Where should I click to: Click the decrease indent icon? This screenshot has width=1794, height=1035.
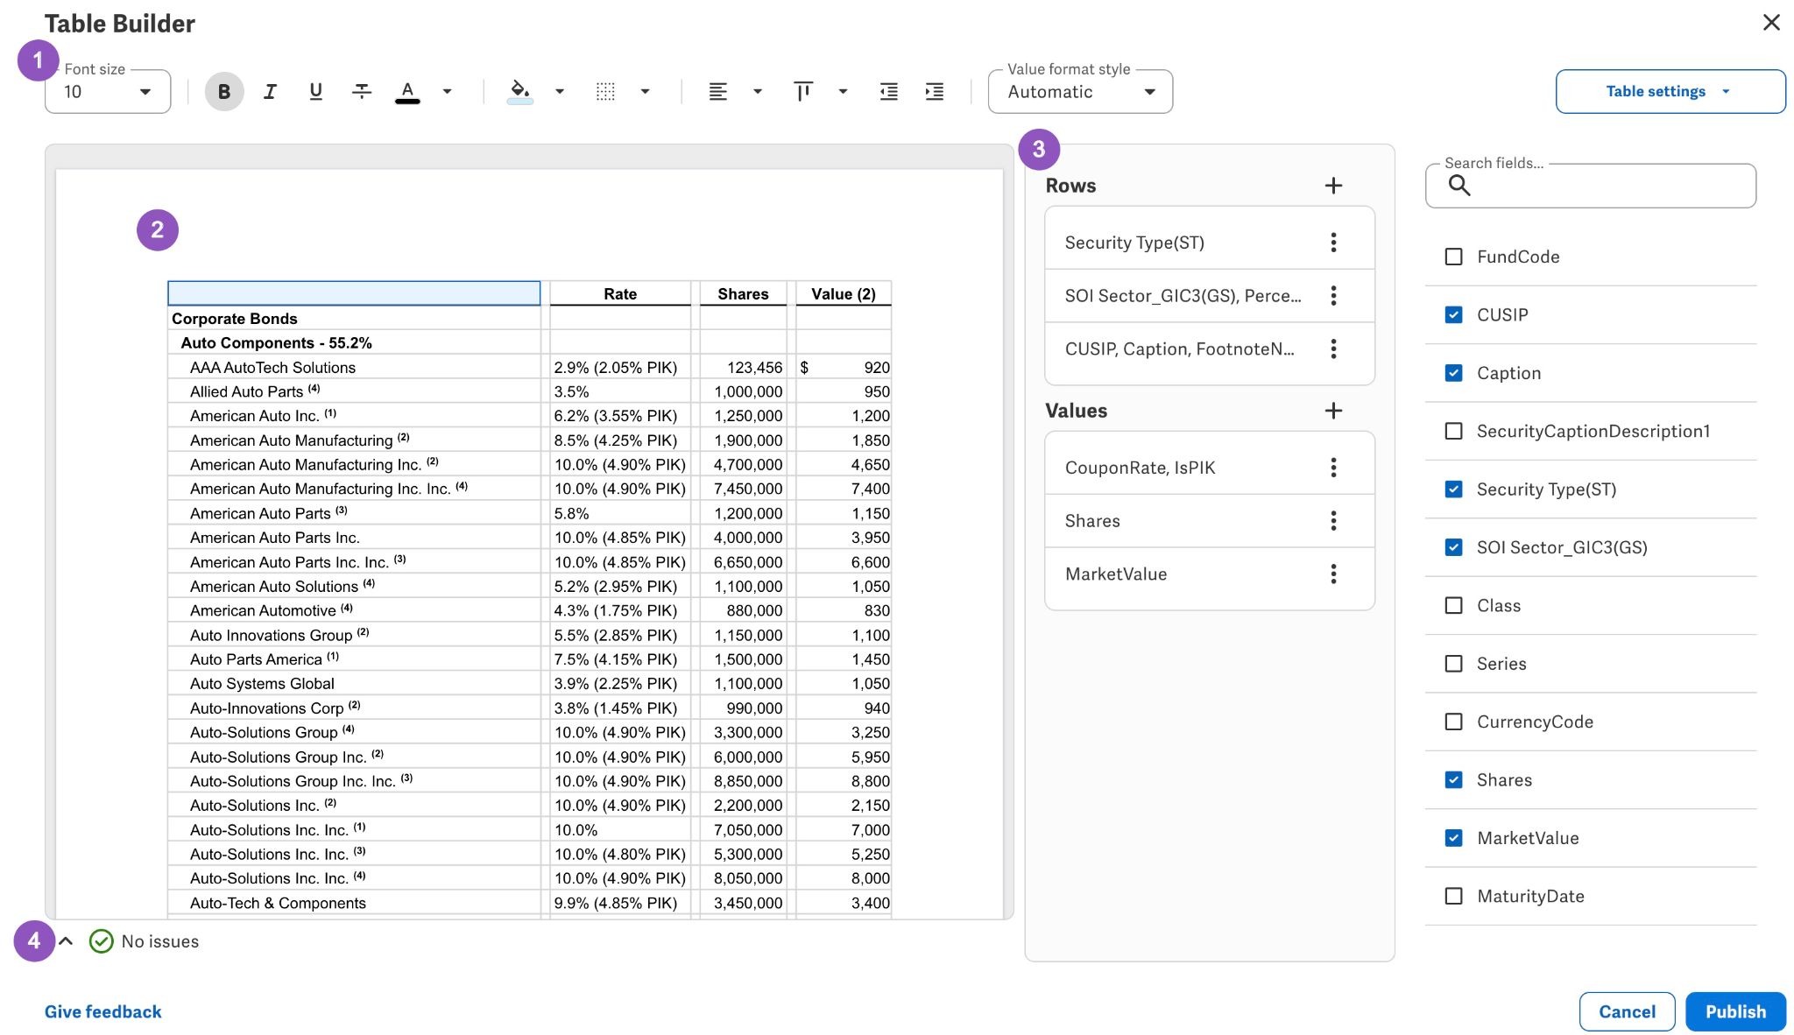[x=889, y=91]
